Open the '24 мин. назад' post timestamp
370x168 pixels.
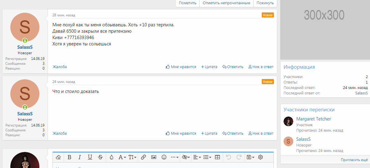click(64, 82)
